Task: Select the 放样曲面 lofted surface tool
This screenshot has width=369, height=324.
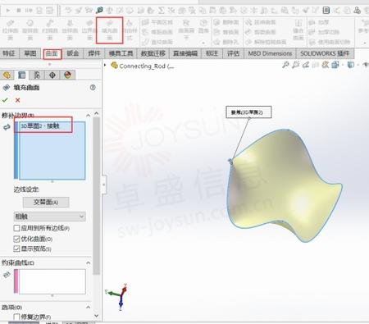Action: (x=70, y=30)
